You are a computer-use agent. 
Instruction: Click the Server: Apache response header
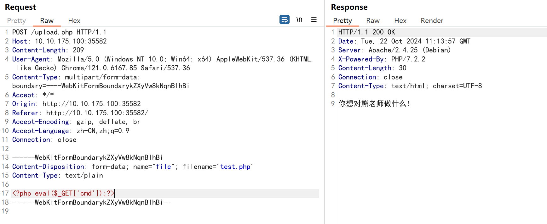click(394, 50)
